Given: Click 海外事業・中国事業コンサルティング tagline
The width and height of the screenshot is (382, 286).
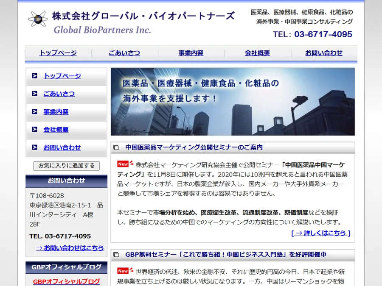Looking at the screenshot, I should click(x=304, y=22).
